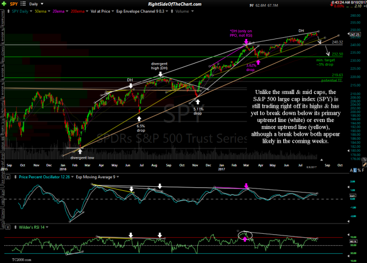Image resolution: width=367 pixels, height=263 pixels.
Task: Open the 50ema indicator dropdown
Action: pos(49,11)
